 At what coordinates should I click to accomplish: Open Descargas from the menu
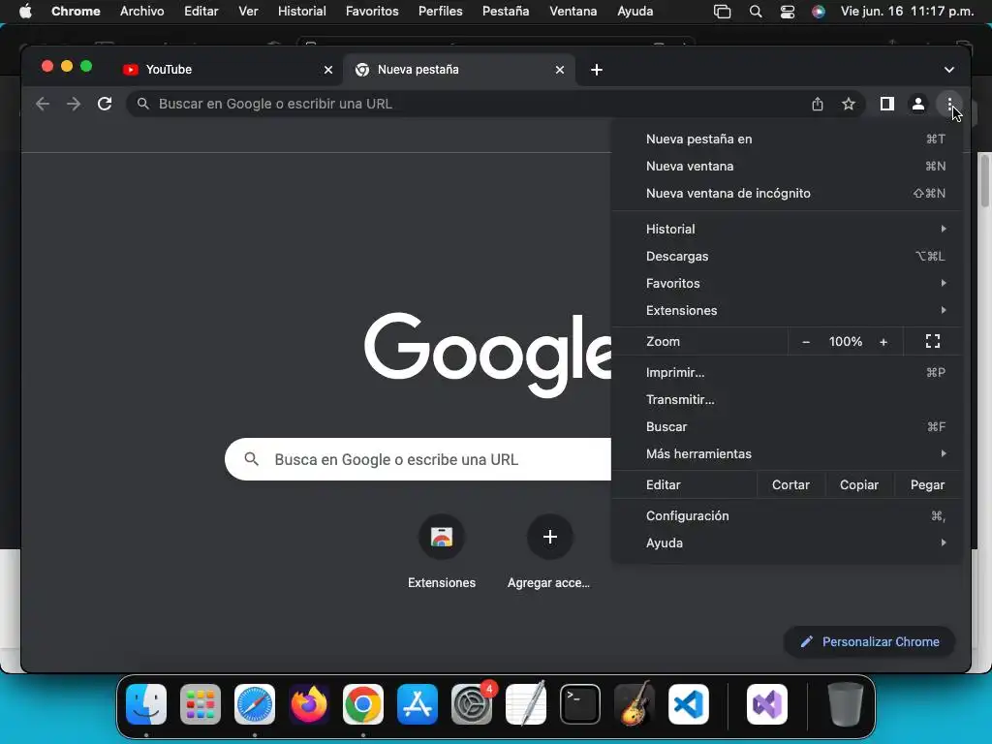tap(787, 256)
